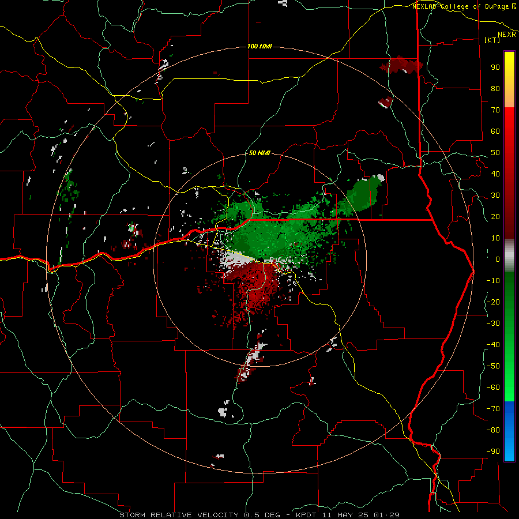The height and width of the screenshot is (519, 519).
Task: Select the positive 20 value on velocity legend
Action: point(495,216)
